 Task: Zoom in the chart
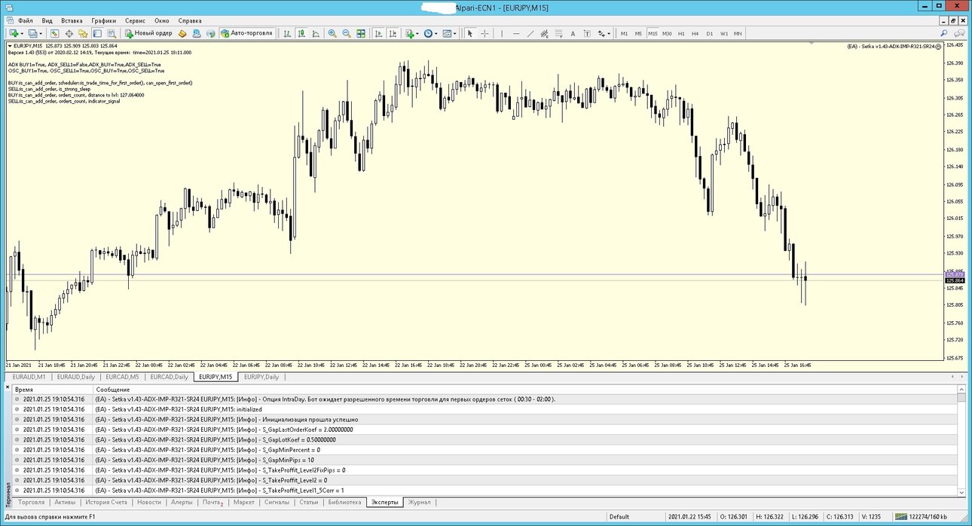point(332,33)
